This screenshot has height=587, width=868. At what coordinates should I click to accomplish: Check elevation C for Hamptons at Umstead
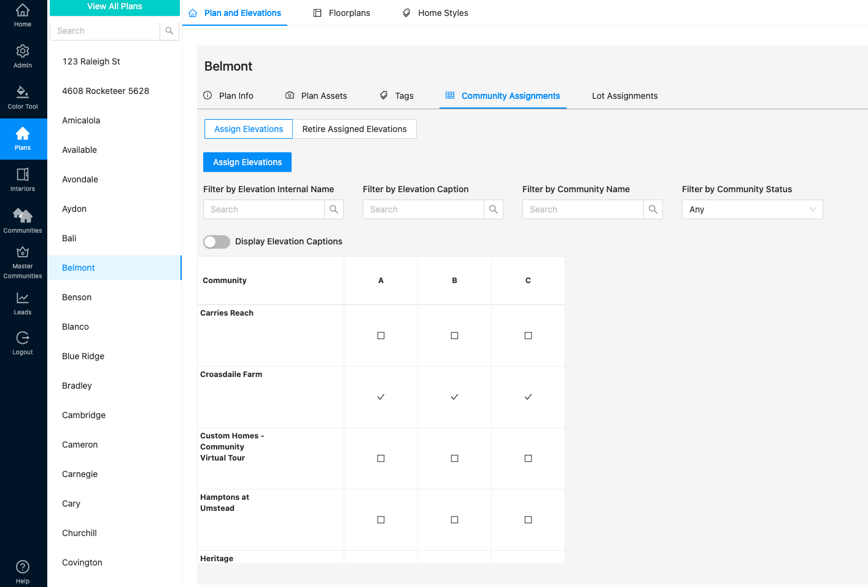pyautogui.click(x=528, y=520)
